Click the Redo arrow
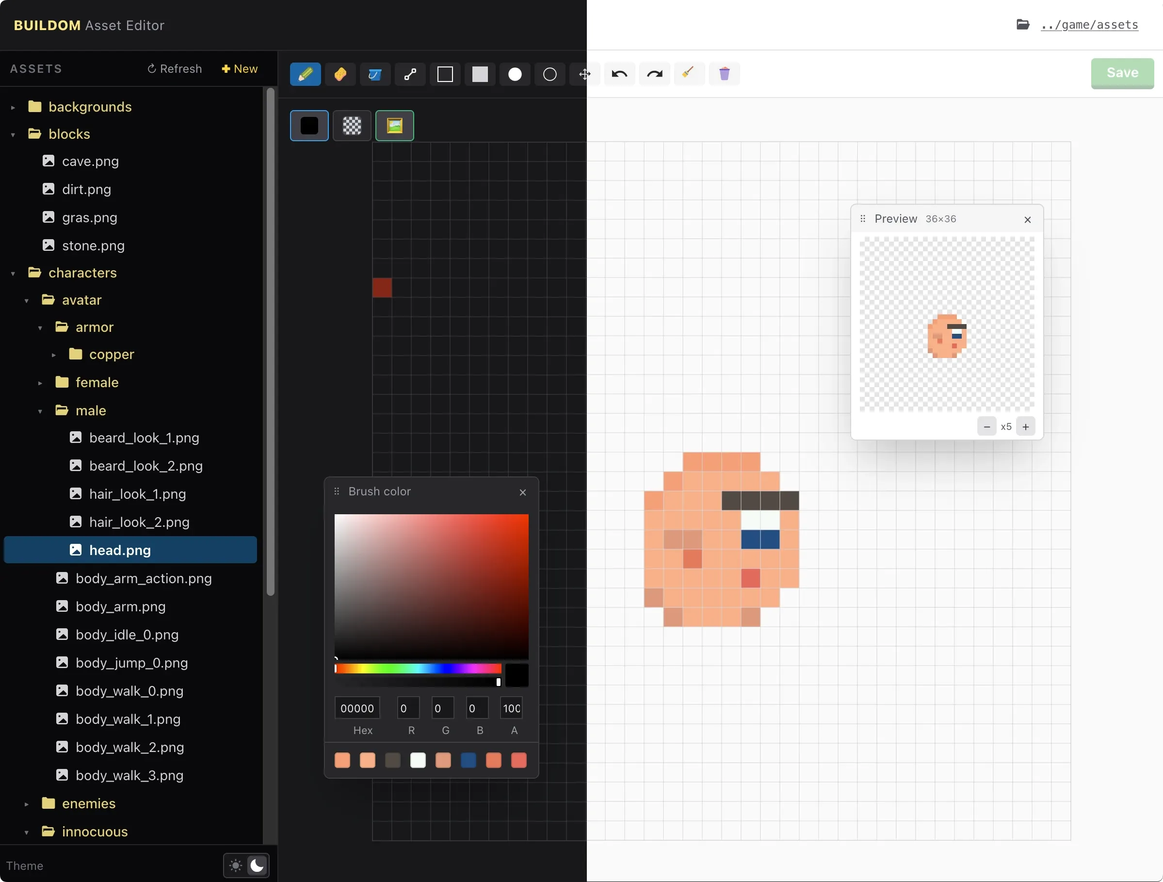 tap(655, 74)
